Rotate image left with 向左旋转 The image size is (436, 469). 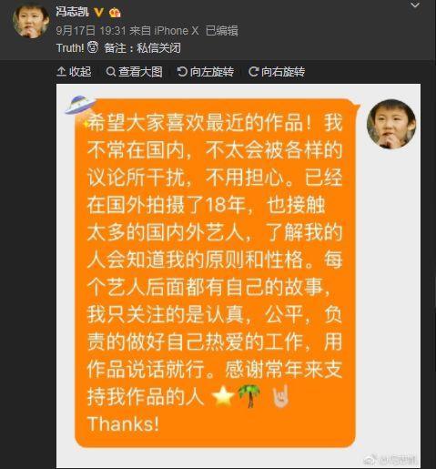[206, 72]
